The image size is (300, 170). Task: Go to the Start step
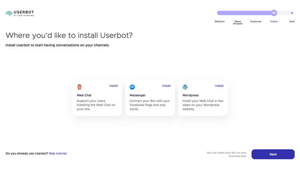(292, 21)
